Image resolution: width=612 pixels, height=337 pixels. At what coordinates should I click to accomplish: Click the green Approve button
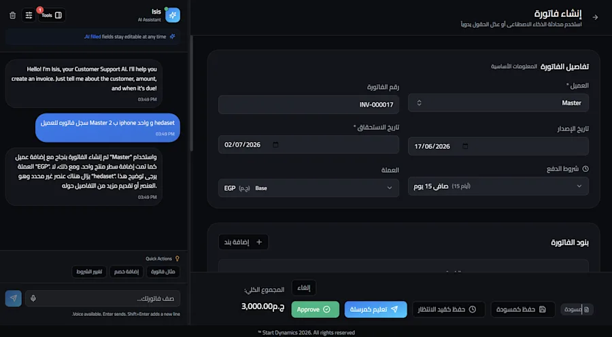(x=315, y=309)
